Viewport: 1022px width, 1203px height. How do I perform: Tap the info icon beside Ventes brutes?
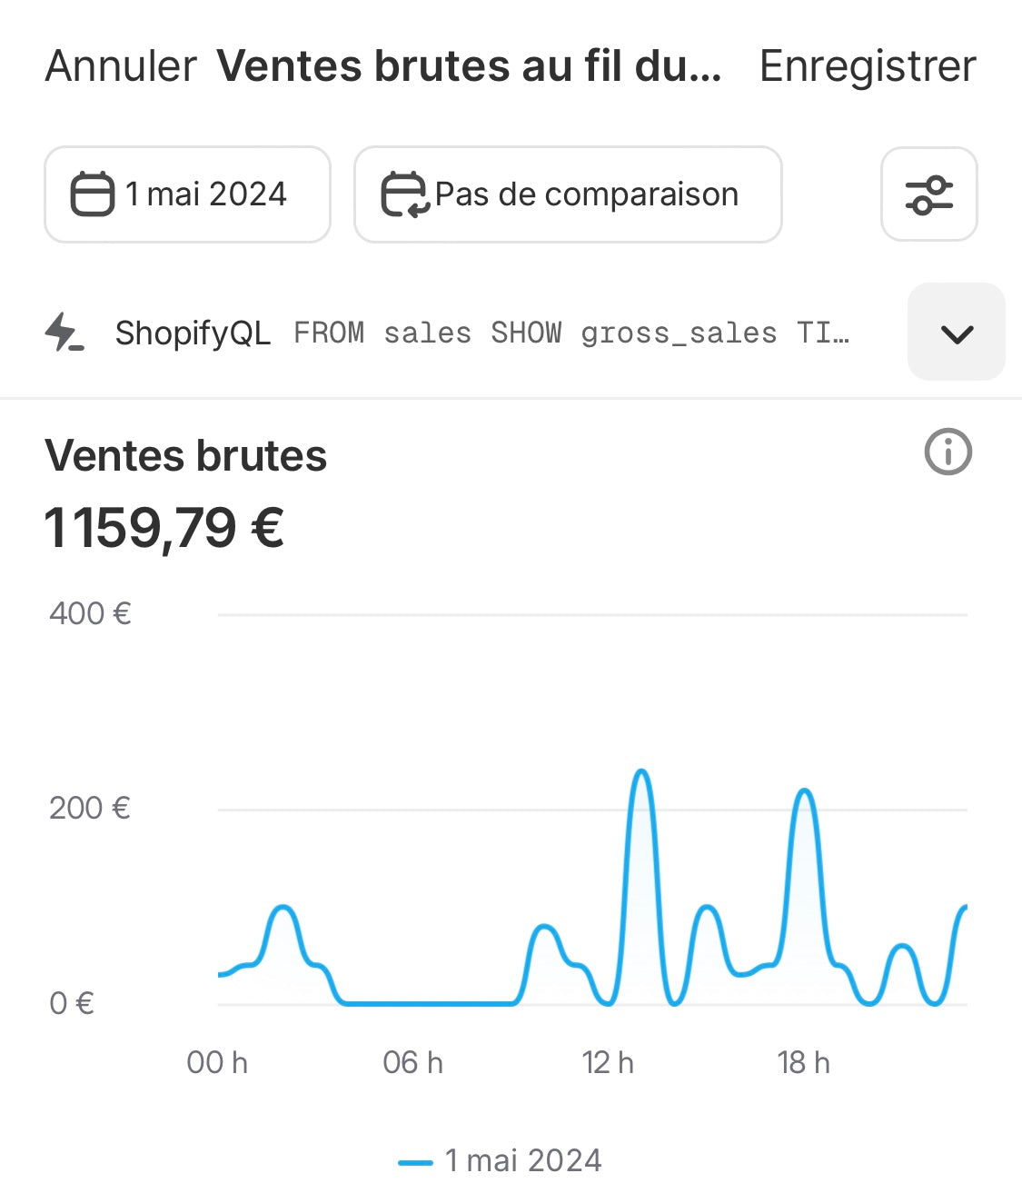[x=948, y=452]
